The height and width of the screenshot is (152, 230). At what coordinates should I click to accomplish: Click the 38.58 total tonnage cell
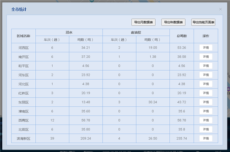[181, 57]
